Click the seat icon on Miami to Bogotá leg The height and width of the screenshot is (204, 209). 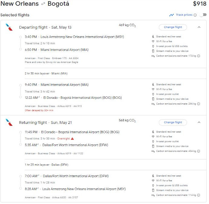(x=153, y=84)
